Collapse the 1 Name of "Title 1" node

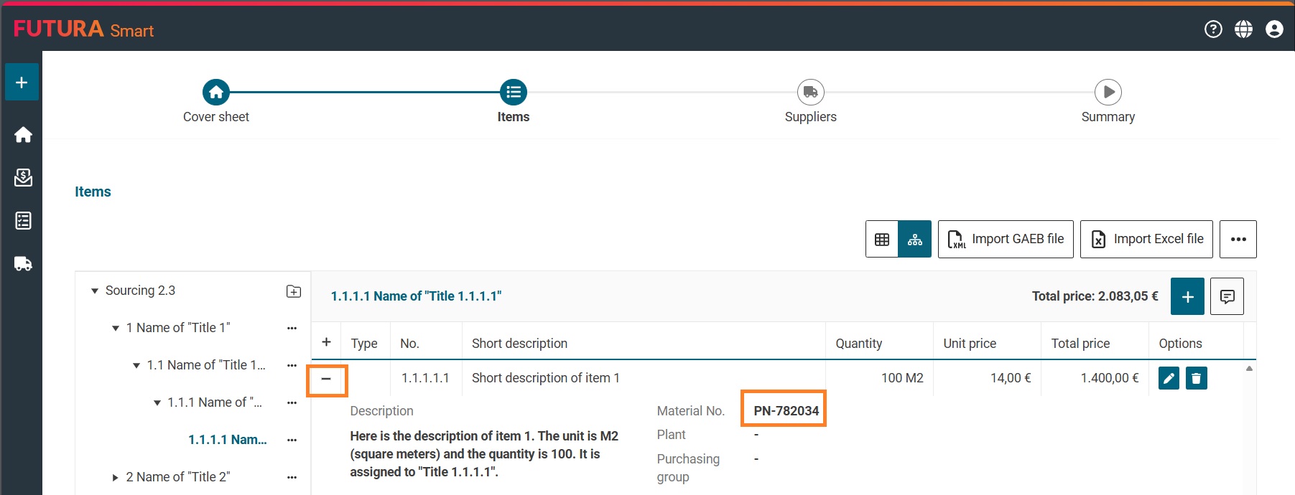tap(115, 329)
